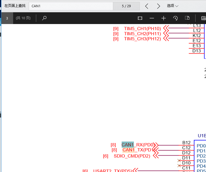Click the U1B component designator
Viewport: 206px width, 172px height.
[202, 136]
